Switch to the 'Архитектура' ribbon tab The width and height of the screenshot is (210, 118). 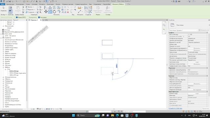pyautogui.click(x=10, y=4)
